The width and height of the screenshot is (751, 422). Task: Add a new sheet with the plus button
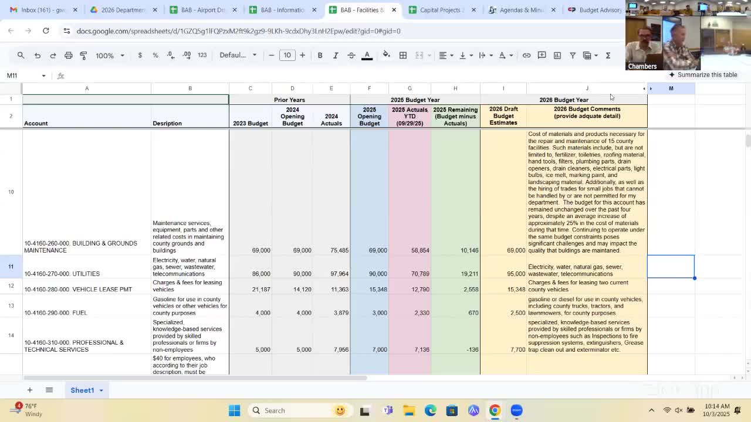coord(29,390)
